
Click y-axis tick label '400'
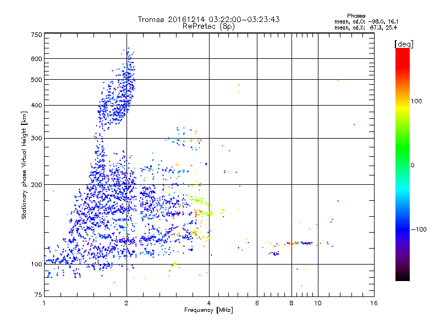(x=36, y=105)
